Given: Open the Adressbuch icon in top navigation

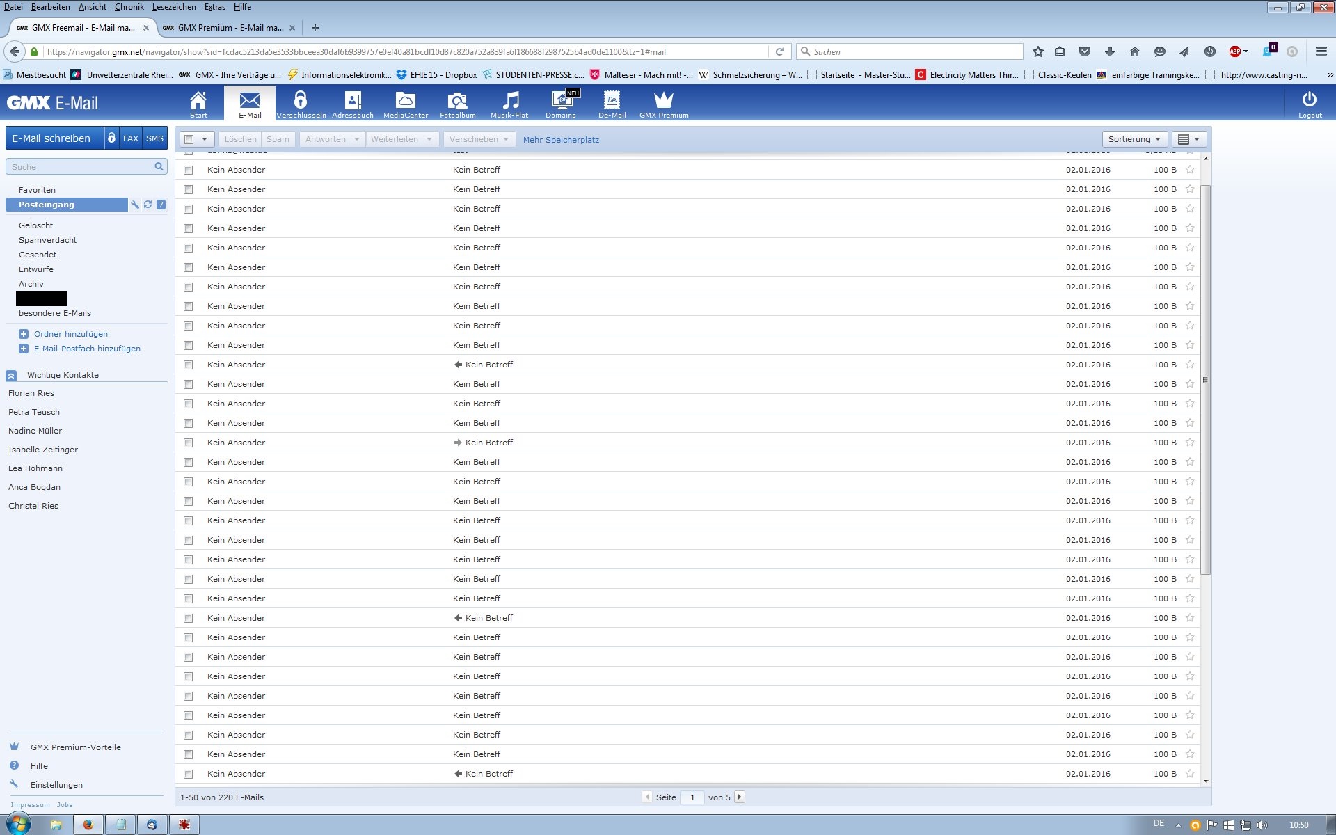Looking at the screenshot, I should (353, 101).
